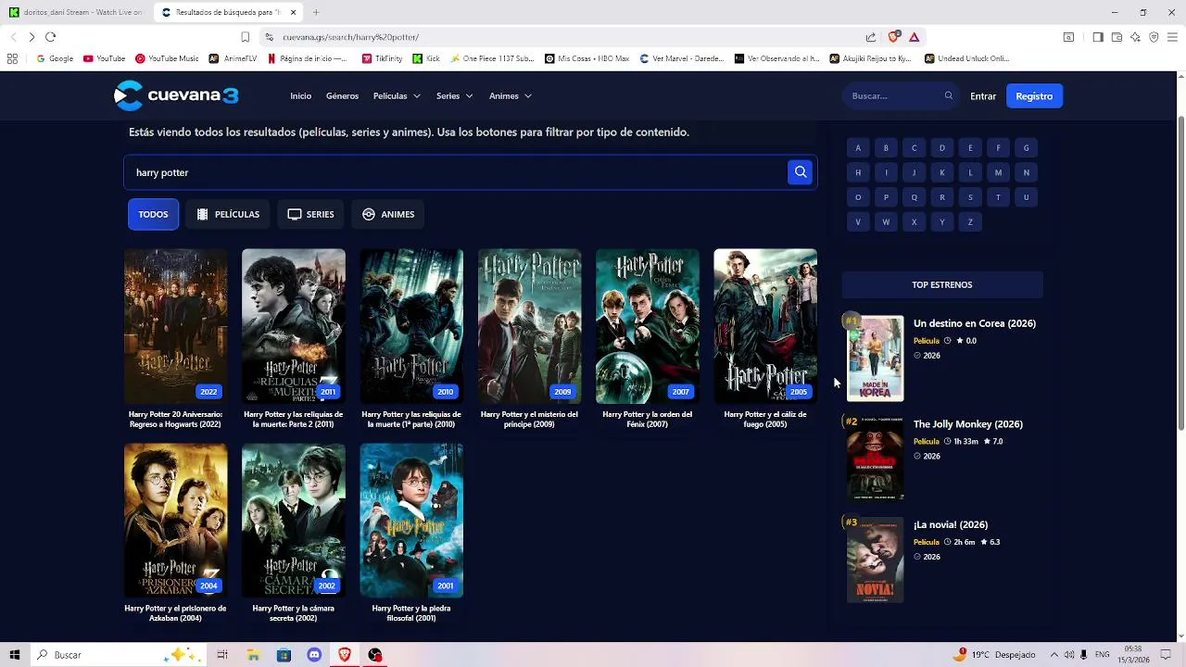Expand the Series dropdown in navbar
Viewport: 1186px width, 667px height.
(455, 96)
